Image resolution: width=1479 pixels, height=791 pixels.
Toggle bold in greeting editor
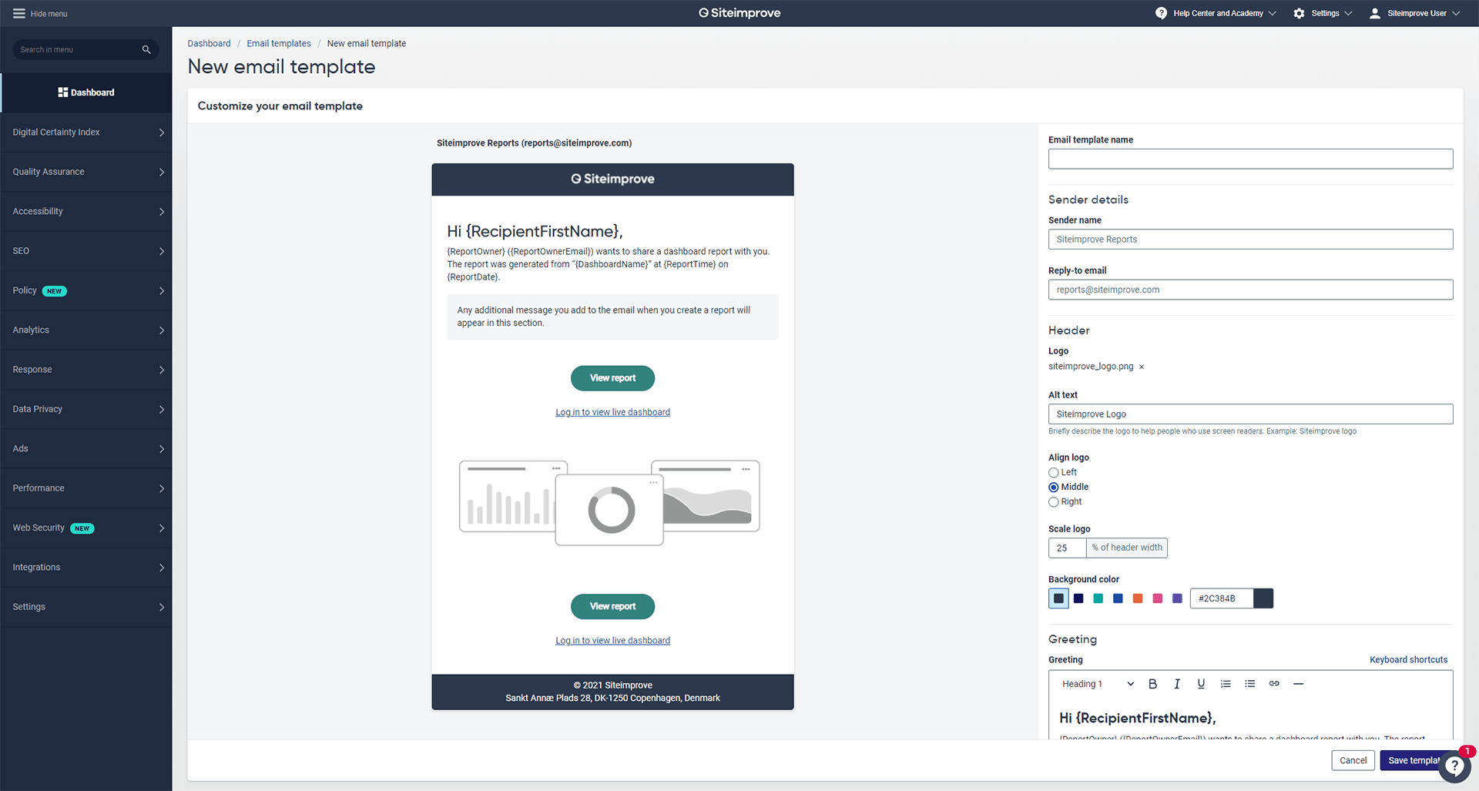(1152, 684)
